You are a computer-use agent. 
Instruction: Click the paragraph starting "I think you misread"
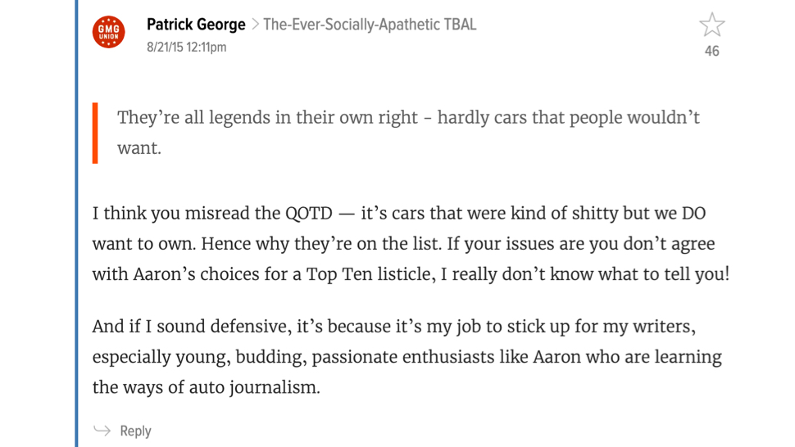(410, 243)
